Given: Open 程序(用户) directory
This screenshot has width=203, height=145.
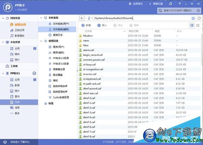Looking at the screenshot, I should pos(57,47).
